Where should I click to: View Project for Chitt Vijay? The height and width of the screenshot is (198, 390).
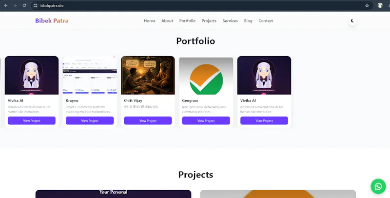(x=148, y=120)
